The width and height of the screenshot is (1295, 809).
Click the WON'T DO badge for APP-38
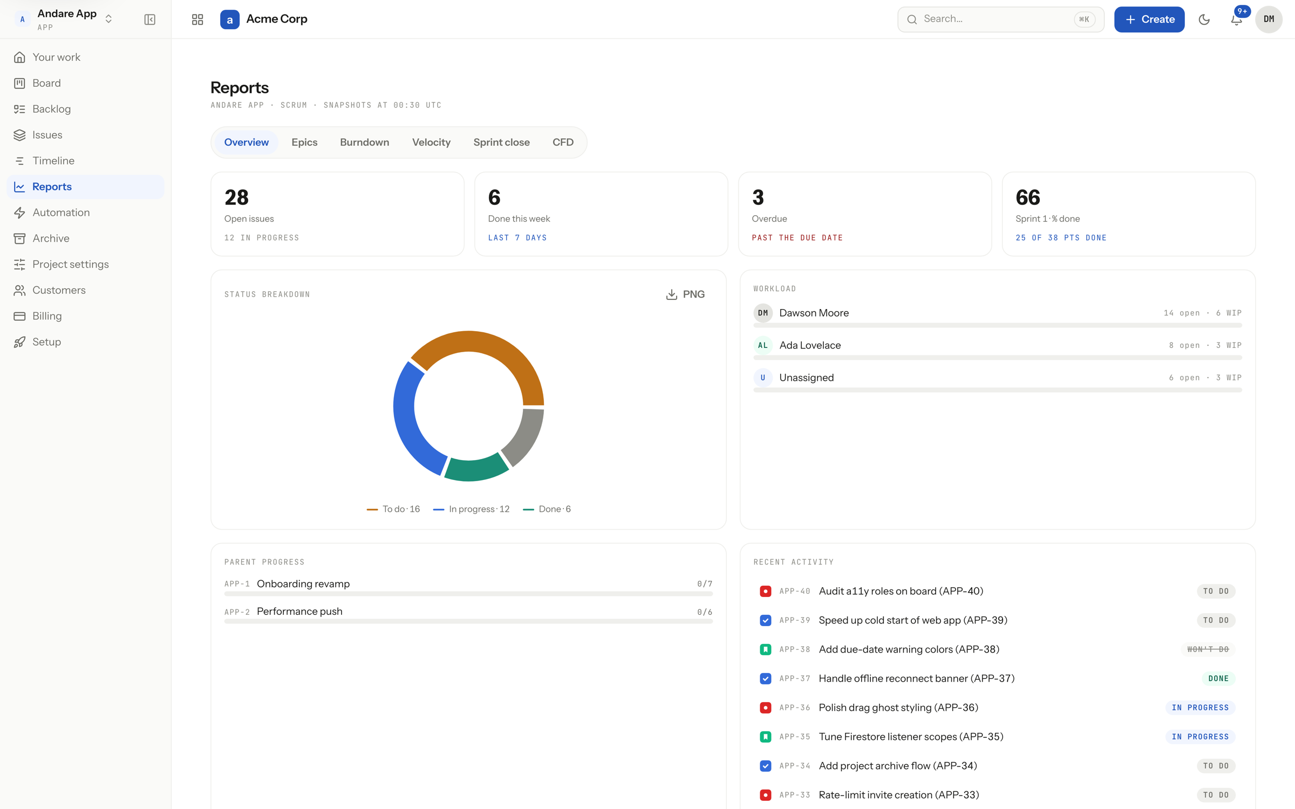point(1208,649)
